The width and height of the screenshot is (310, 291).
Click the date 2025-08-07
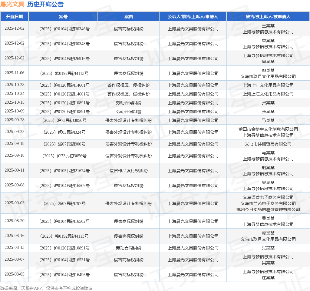click(x=15, y=259)
